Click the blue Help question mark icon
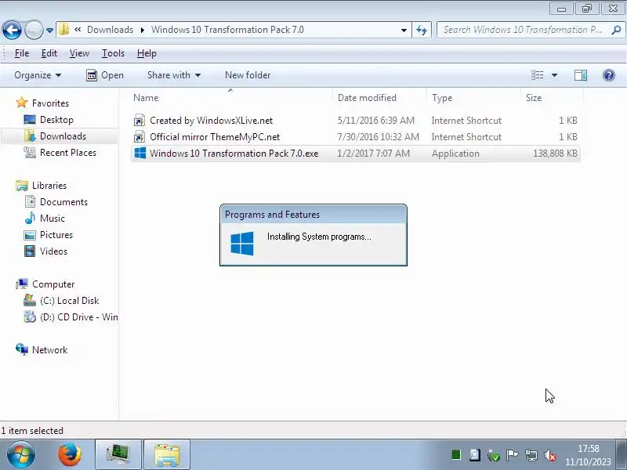Screen dimensions: 627x470 [609, 75]
